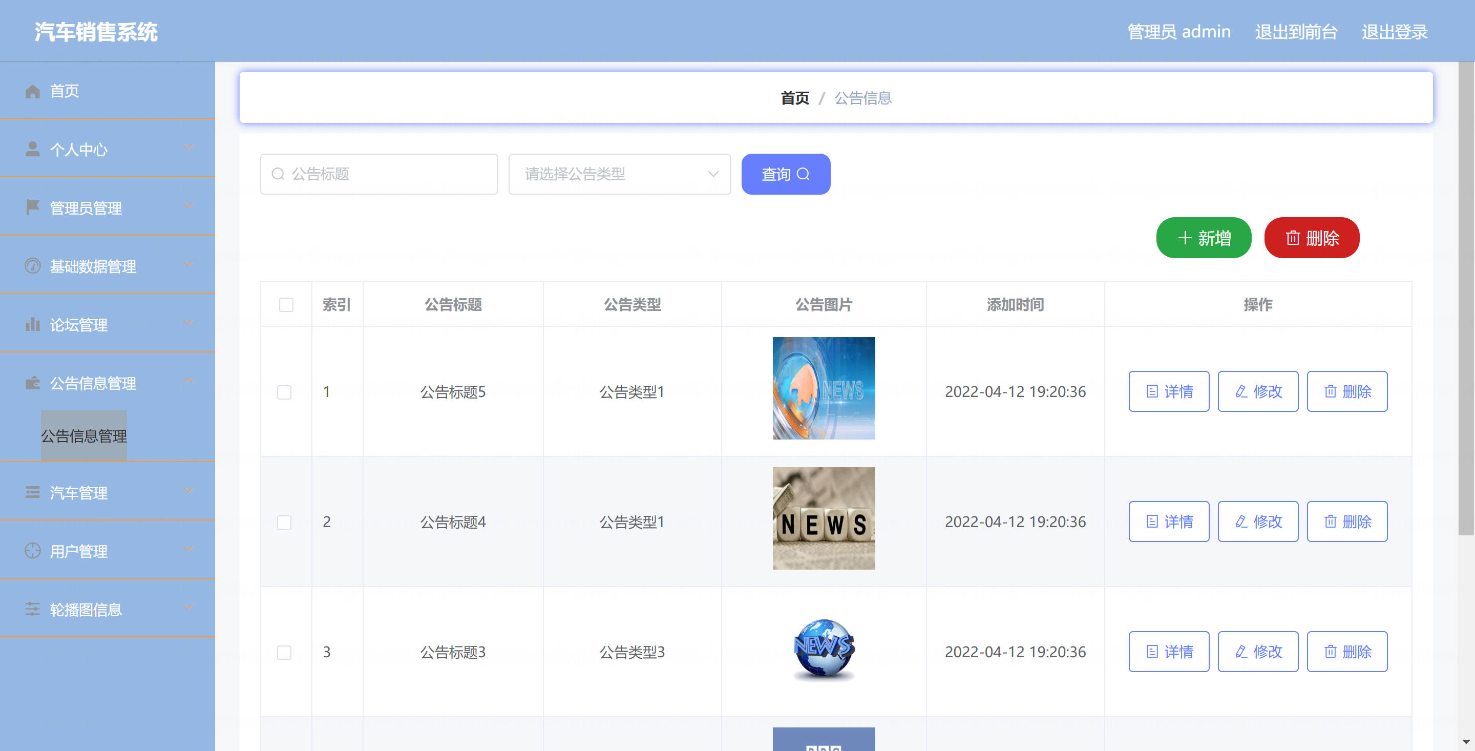Click the trash icon on the red 删除 button
This screenshot has height=751, width=1475.
pos(1293,238)
